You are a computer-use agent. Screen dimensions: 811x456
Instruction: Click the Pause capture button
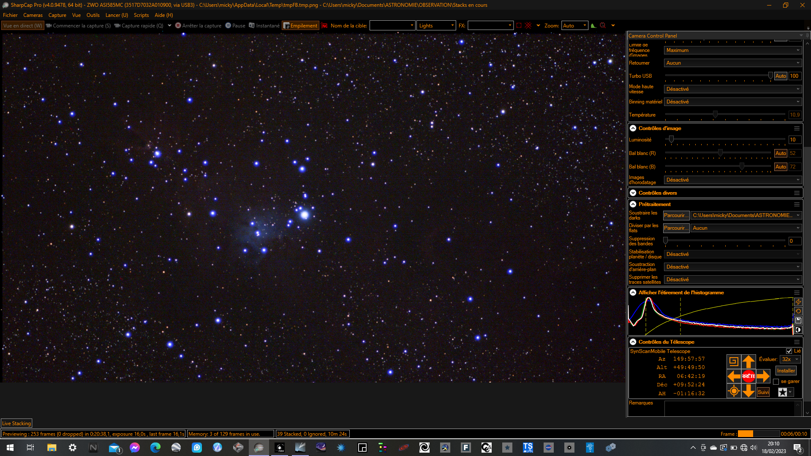click(235, 26)
